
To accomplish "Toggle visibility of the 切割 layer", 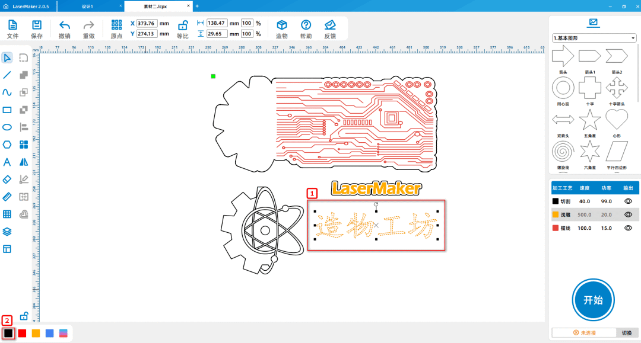I will point(628,201).
